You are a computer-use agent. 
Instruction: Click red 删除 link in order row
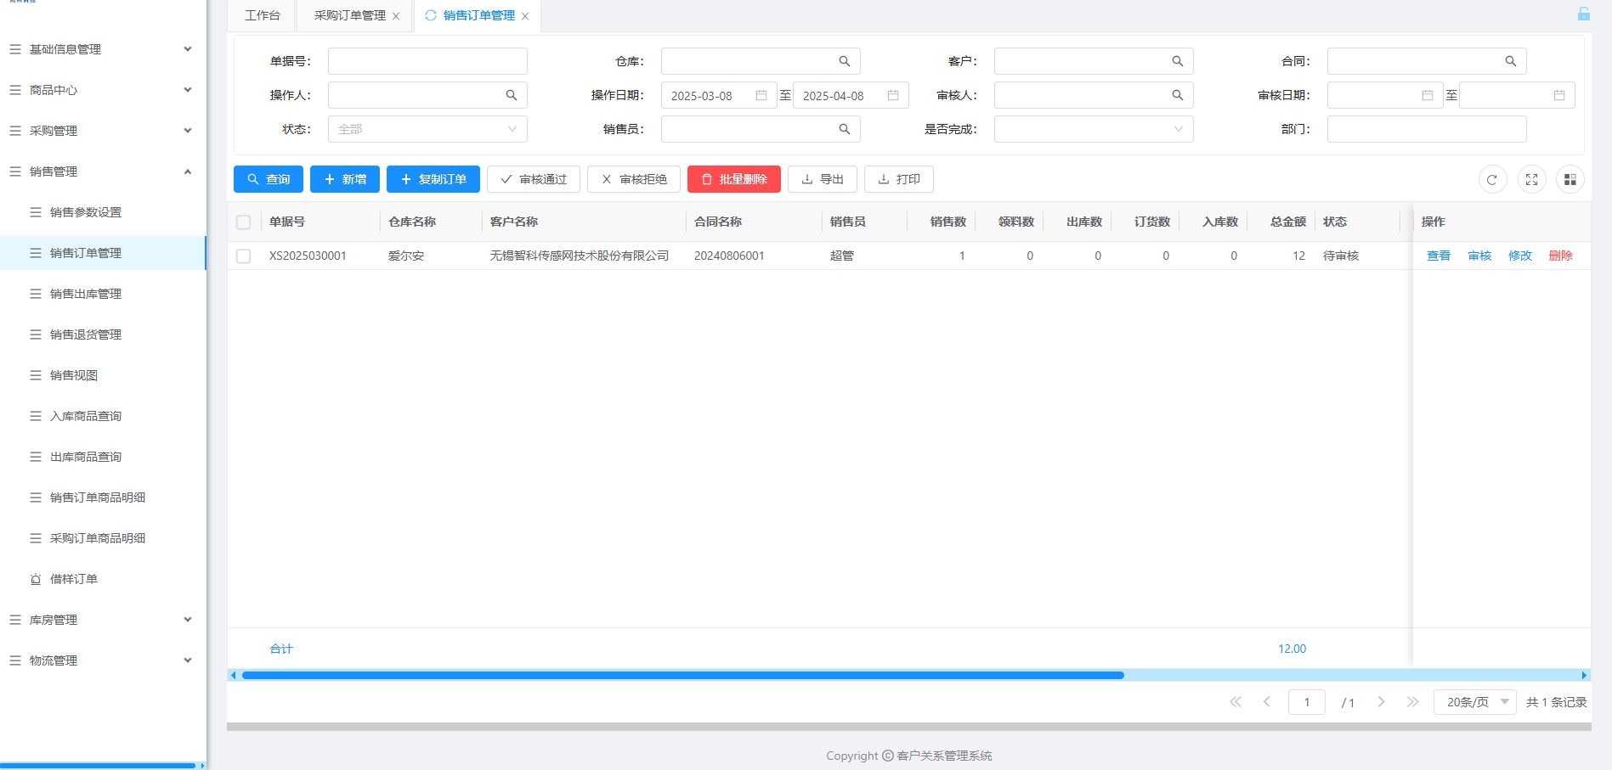1561,256
